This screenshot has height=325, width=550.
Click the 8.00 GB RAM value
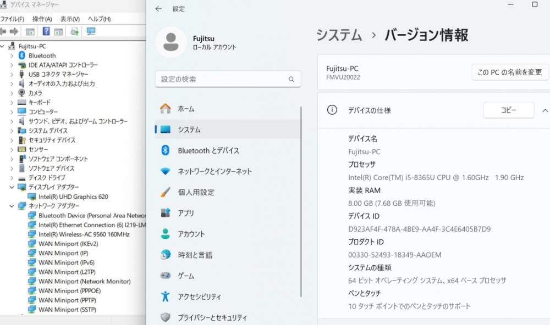pyautogui.click(x=392, y=203)
